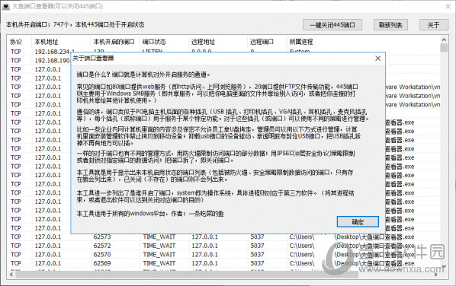Click the app icon in the title bar
Image resolution: width=456 pixels, height=286 pixels.
point(6,6)
